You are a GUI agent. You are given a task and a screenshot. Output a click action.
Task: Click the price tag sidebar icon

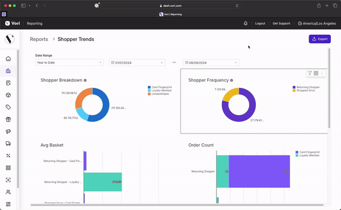pyautogui.click(x=9, y=107)
